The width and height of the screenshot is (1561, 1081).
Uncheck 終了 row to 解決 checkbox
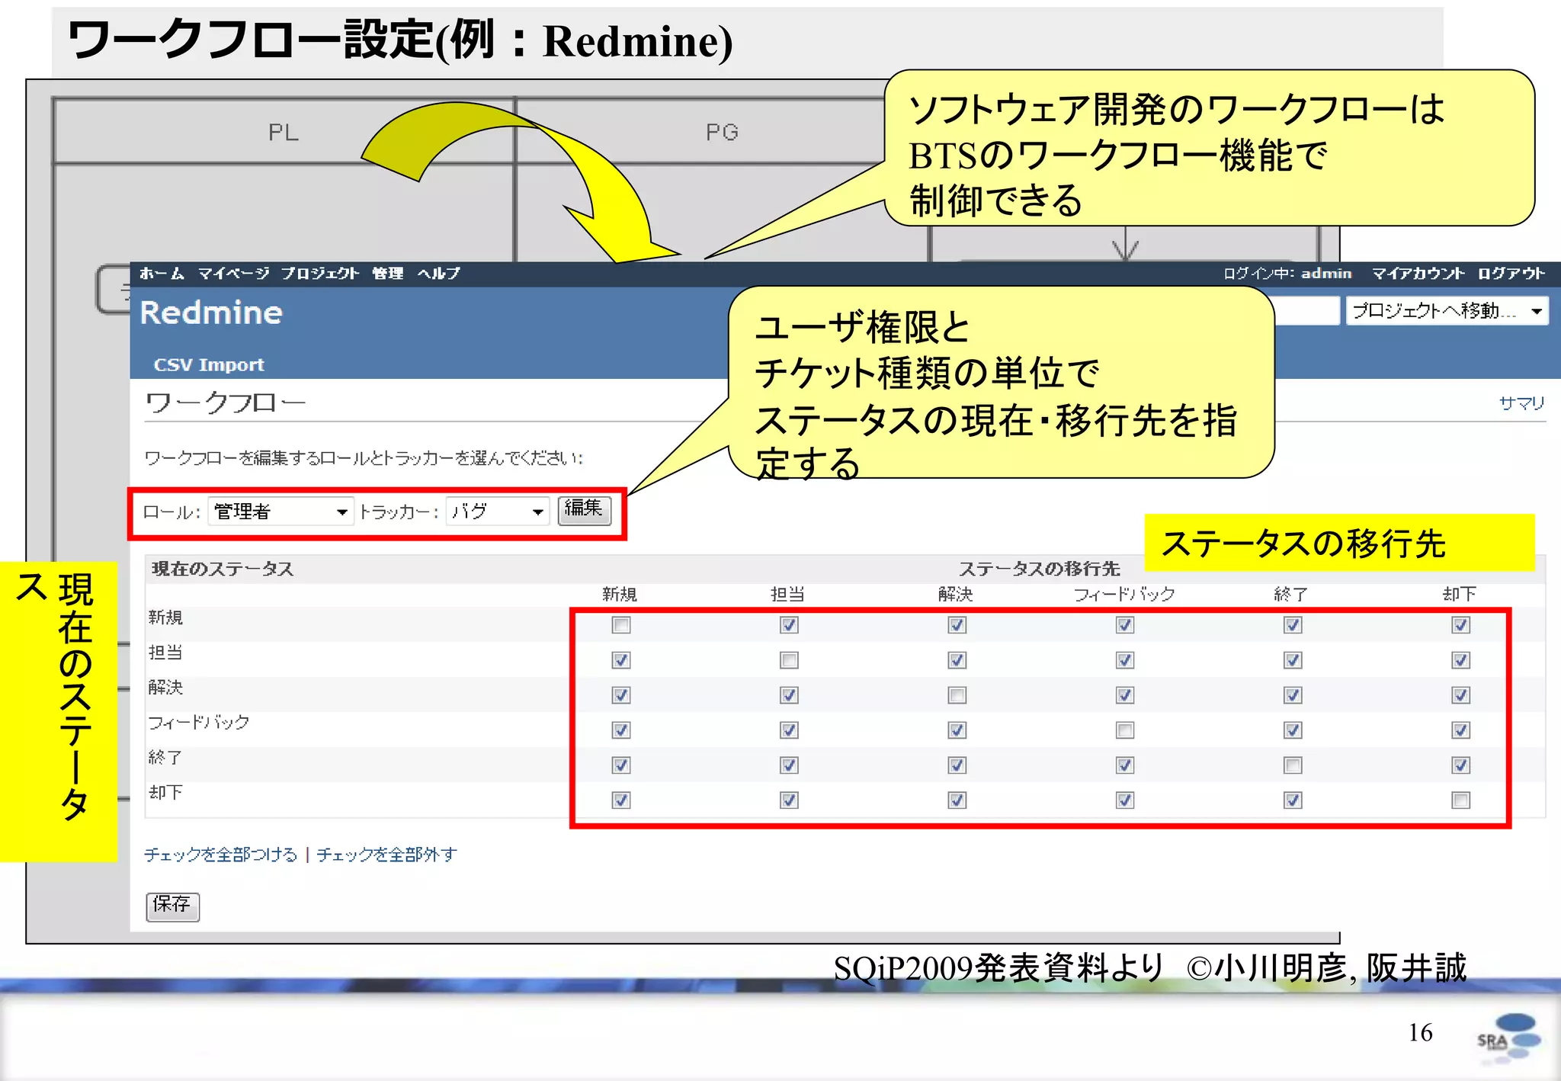pos(957,765)
